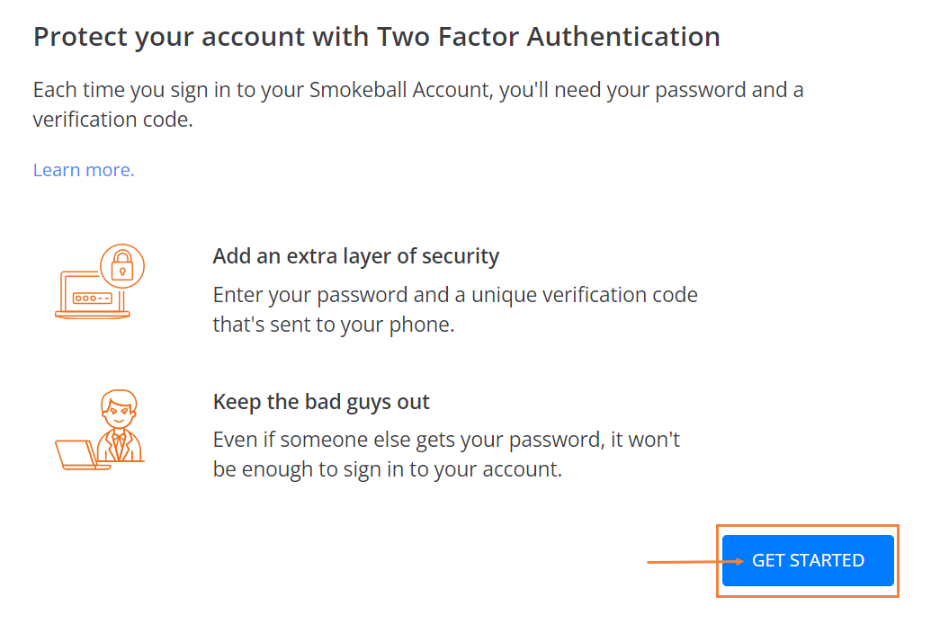Click the that's sent to your phone text
The height and width of the screenshot is (624, 940).
(x=334, y=325)
